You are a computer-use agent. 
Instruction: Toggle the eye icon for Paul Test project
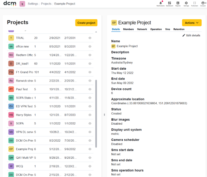point(90,89)
